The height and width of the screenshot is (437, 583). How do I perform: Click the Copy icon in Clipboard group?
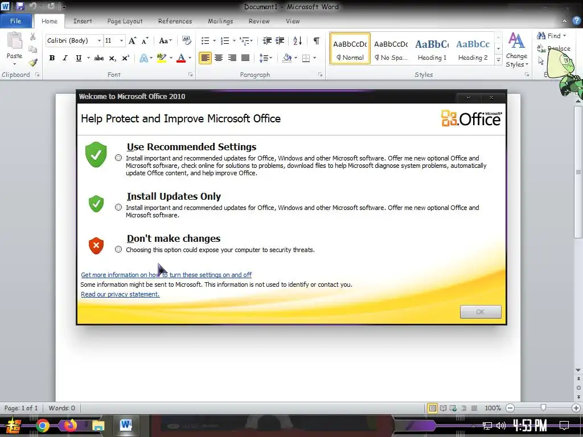(x=32, y=49)
